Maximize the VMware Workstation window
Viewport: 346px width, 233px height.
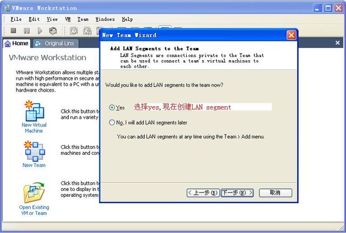[328, 9]
